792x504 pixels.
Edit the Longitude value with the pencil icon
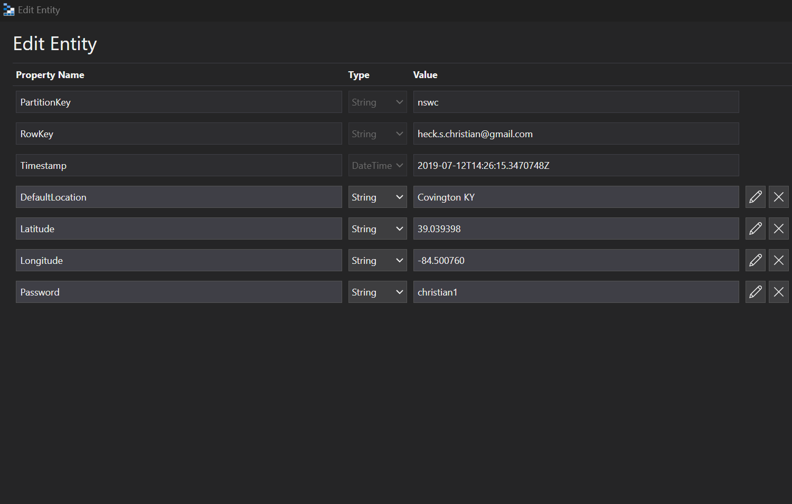756,260
